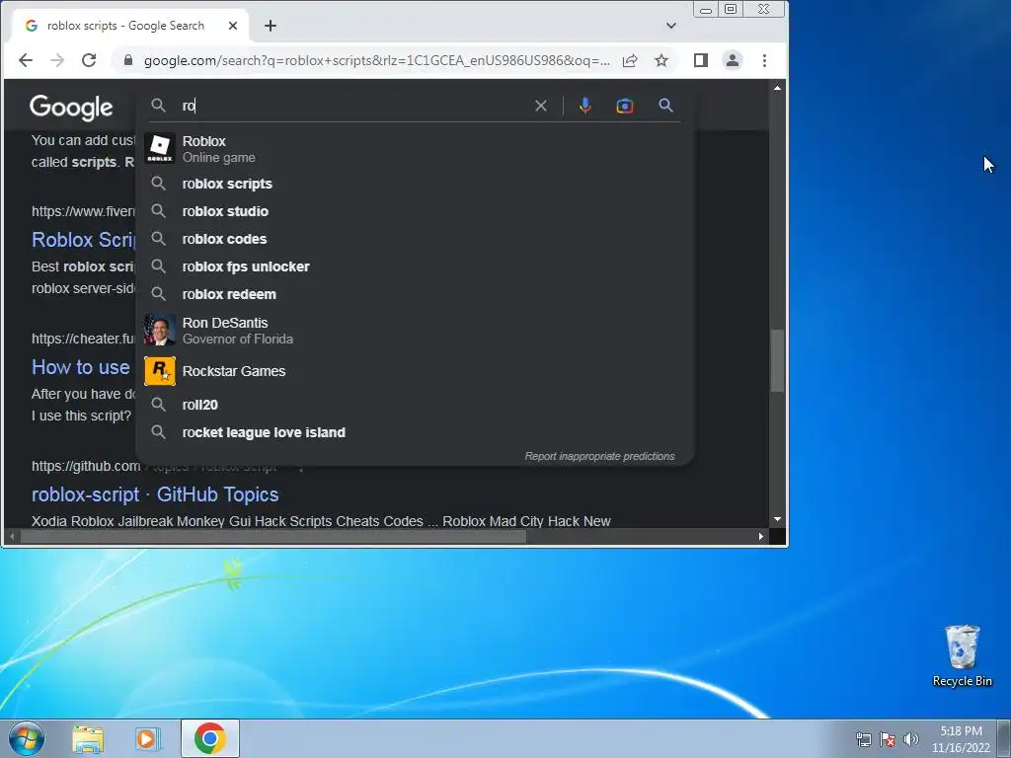This screenshot has height=758, width=1011.
Task: Select the 'roblox codes' suggestion
Action: coord(415,239)
